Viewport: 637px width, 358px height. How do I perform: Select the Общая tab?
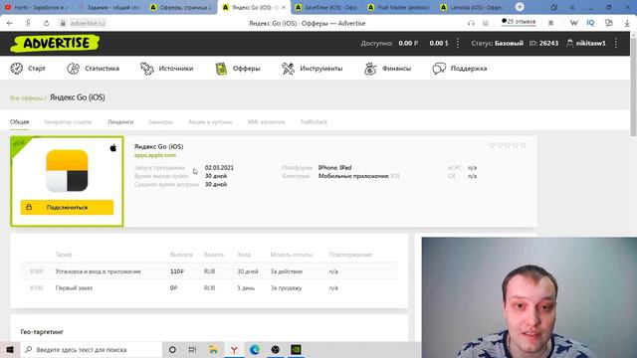tap(20, 121)
